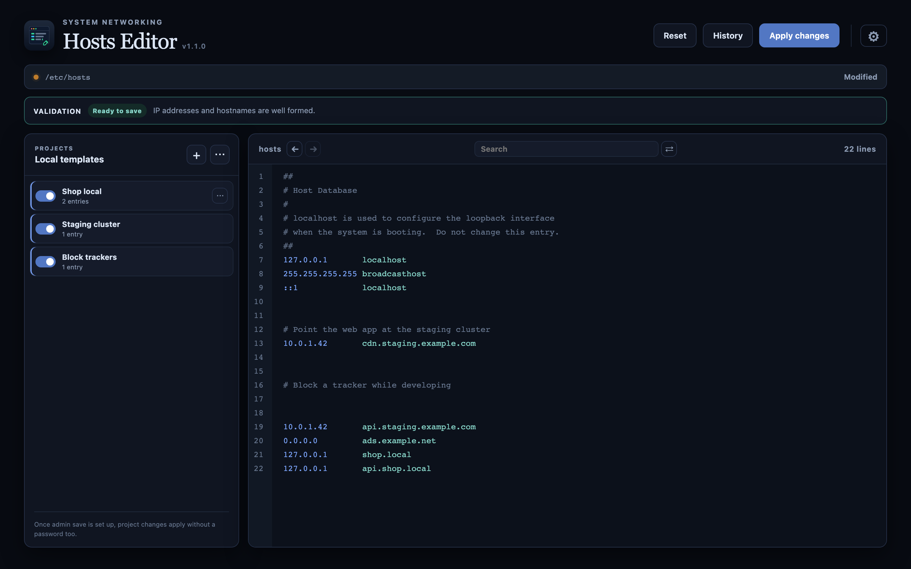Click the 255.255.255.255 address

point(320,274)
